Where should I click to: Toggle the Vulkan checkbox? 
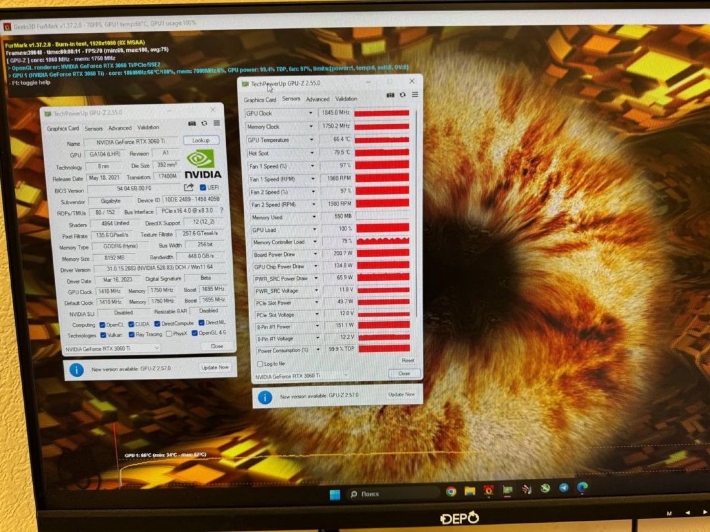click(103, 335)
